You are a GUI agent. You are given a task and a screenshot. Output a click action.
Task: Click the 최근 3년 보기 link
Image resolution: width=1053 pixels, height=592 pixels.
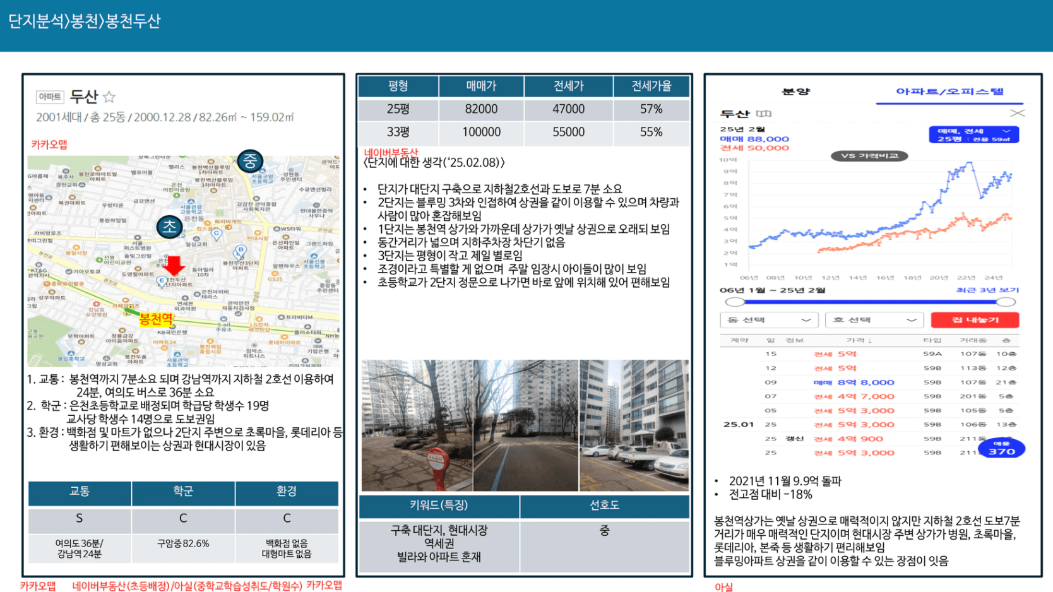tap(987, 290)
